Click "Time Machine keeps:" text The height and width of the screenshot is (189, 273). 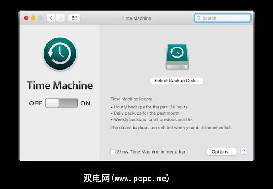pos(131,99)
